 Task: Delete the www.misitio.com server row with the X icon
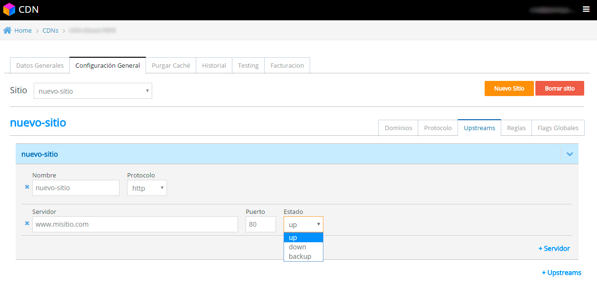pos(27,223)
